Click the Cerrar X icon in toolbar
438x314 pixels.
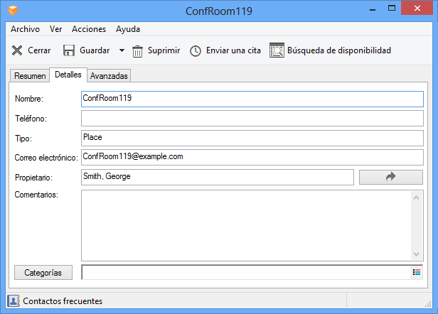(x=17, y=50)
